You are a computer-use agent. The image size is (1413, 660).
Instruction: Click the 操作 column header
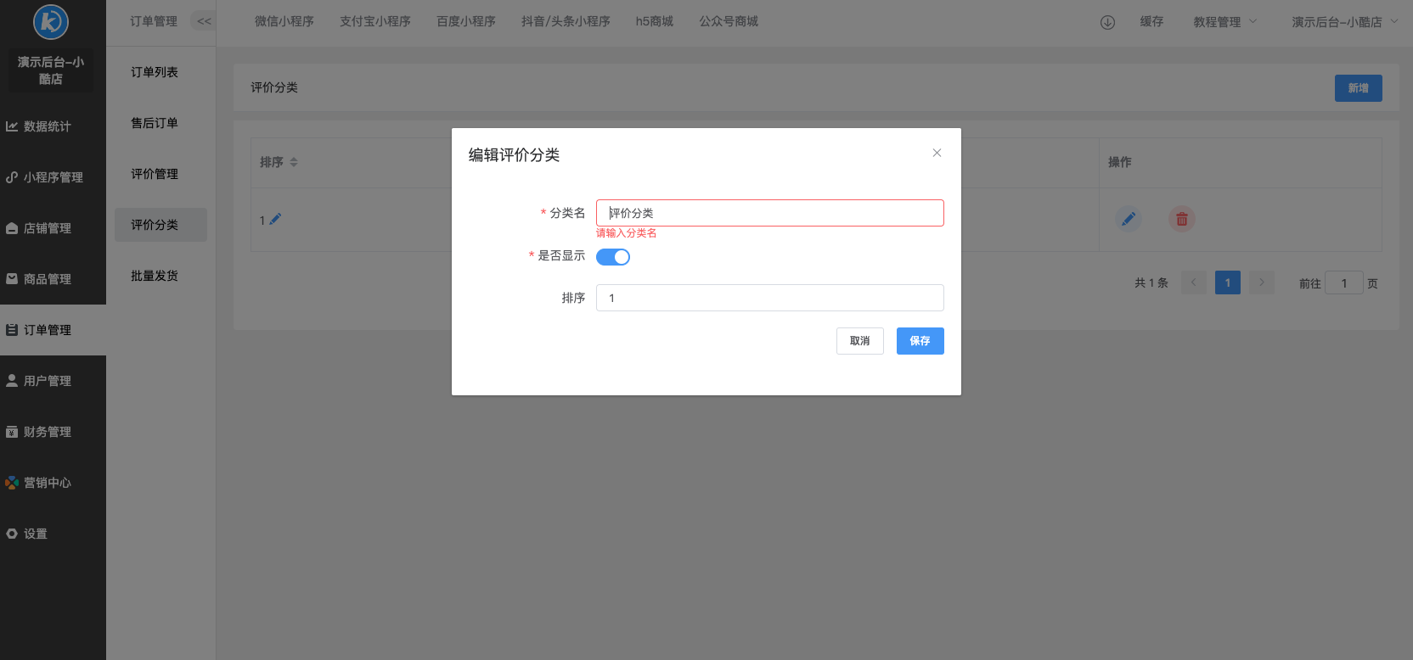pyautogui.click(x=1119, y=162)
